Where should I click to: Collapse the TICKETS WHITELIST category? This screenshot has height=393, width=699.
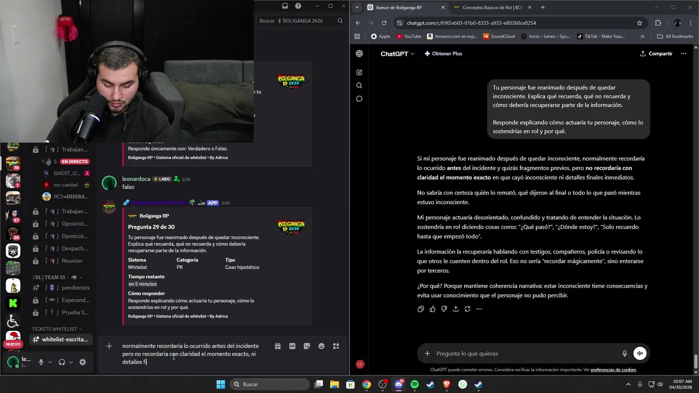(x=57, y=329)
